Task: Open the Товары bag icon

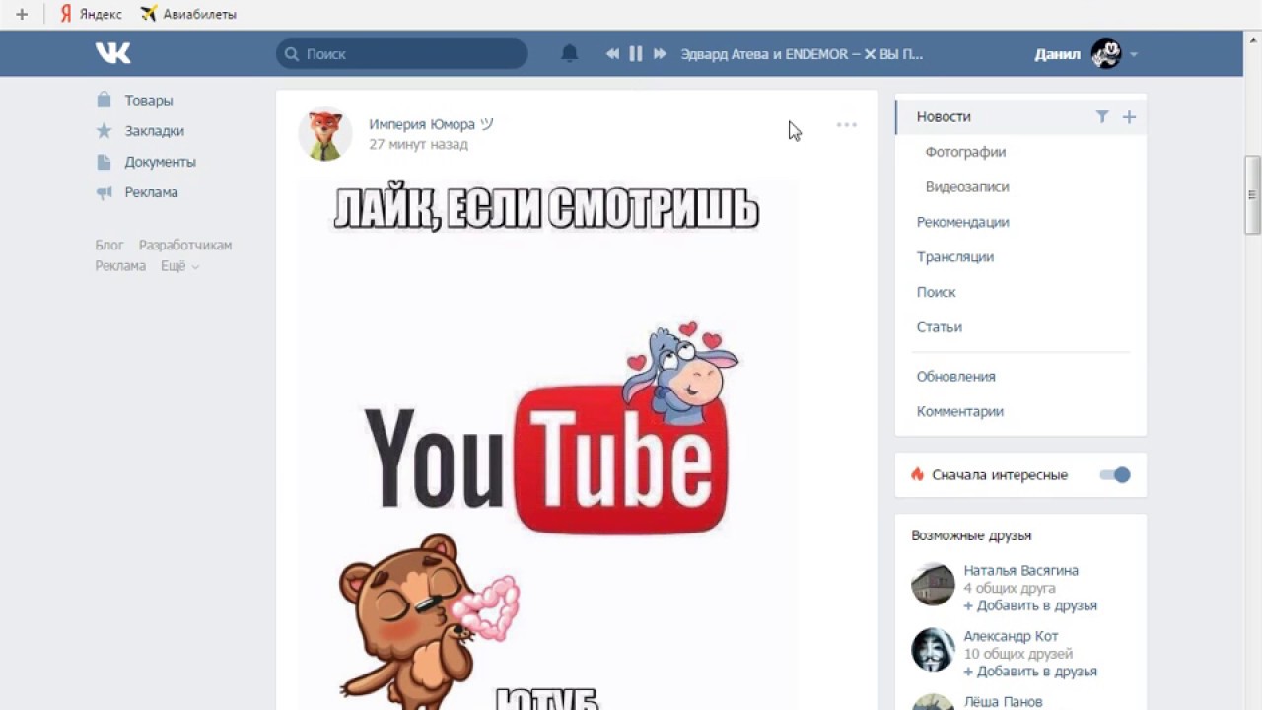Action: (x=104, y=100)
